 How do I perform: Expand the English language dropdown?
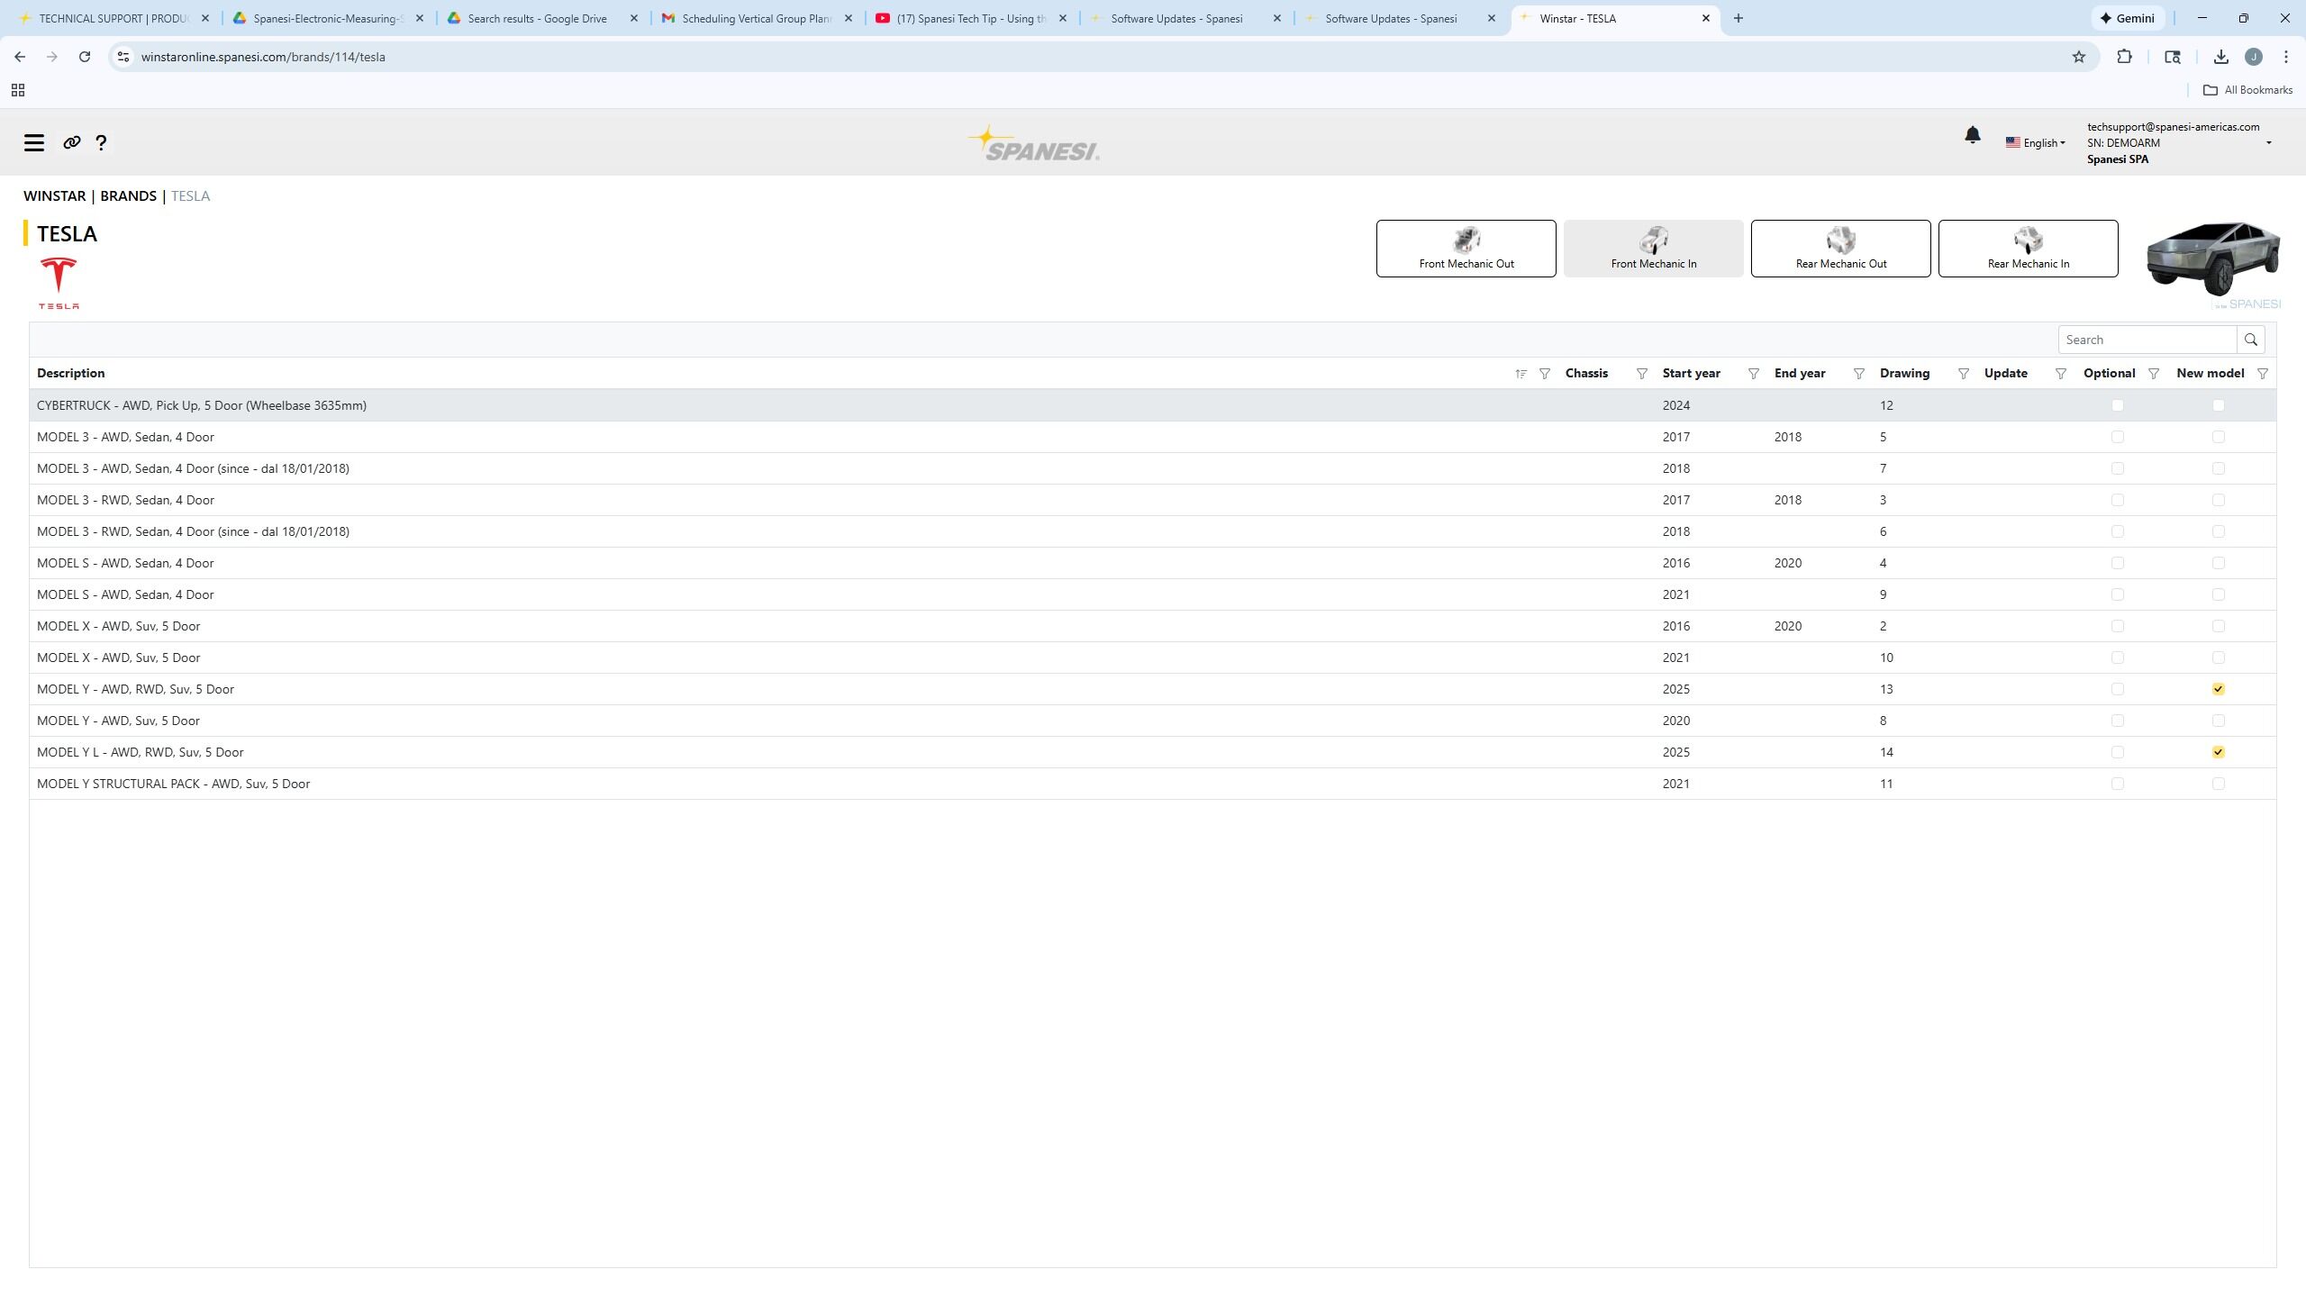pyautogui.click(x=2036, y=142)
